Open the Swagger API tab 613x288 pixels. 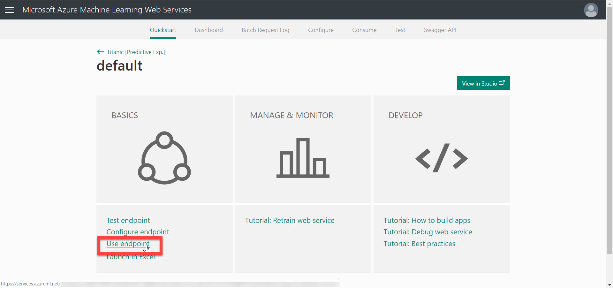coord(440,30)
